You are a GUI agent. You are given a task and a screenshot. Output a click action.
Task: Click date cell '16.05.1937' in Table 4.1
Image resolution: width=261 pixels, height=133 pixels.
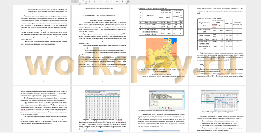(x=162, y=27)
